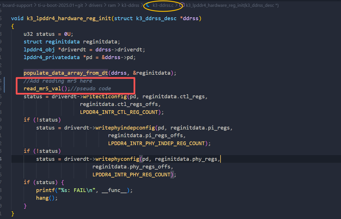Image resolution: width=341 pixels, height=219 pixels.
Task: Open the k3_lpddr4_hardware_reg_init symbol breadcrumb
Action: coord(232,5)
